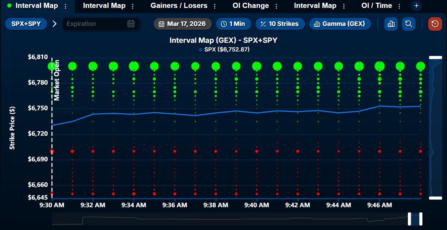Click the Strike Price ($) axis label
The image size is (447, 230).
[12, 128]
